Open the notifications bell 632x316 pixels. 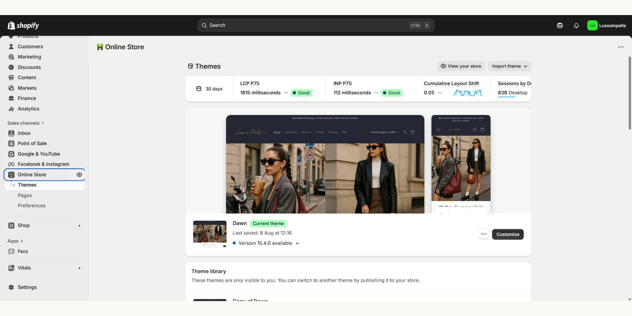[x=576, y=26]
